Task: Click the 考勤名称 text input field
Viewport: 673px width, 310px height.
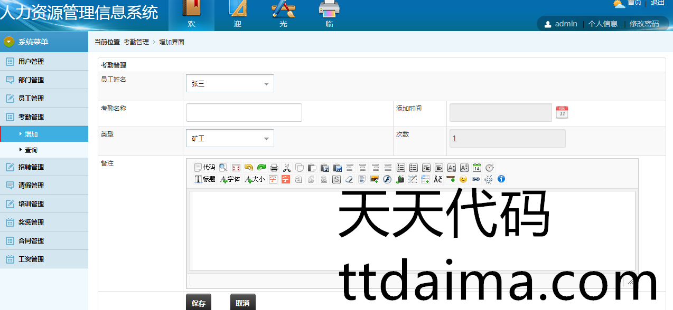Action: click(x=244, y=112)
